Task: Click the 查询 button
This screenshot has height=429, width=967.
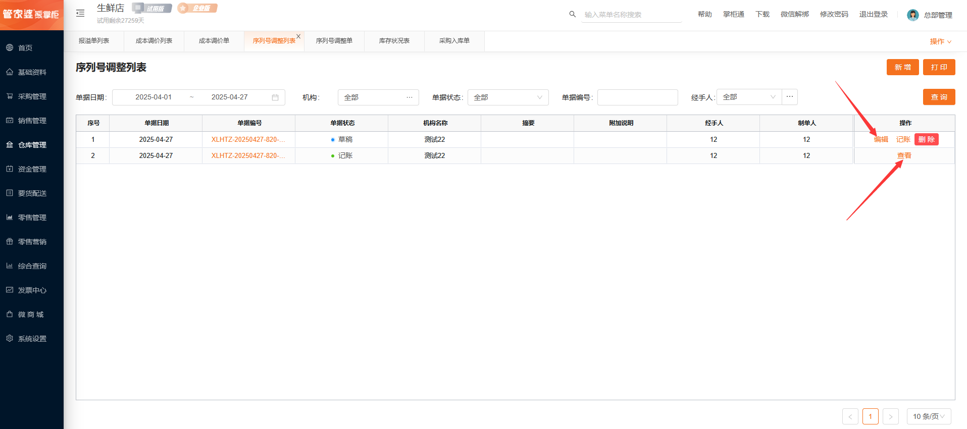Action: coord(939,97)
